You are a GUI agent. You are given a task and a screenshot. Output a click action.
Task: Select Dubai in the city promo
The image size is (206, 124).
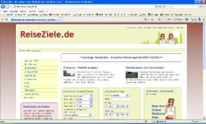[156, 110]
